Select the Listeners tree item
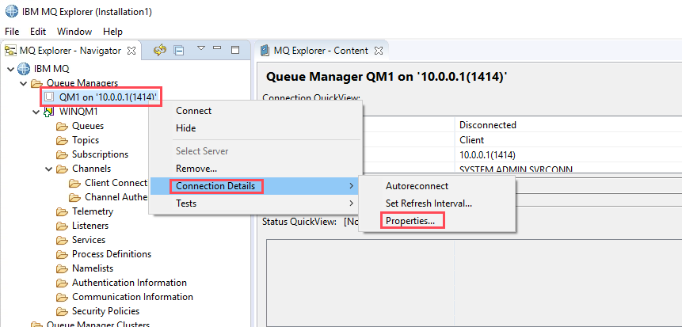 pos(90,226)
